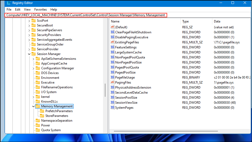Select the ExistingPageFiles string icon

point(112,42)
